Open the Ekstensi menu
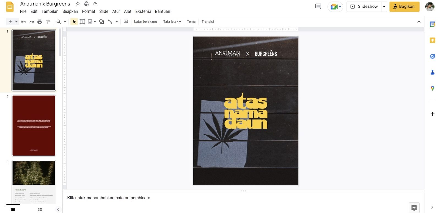 [x=143, y=11]
